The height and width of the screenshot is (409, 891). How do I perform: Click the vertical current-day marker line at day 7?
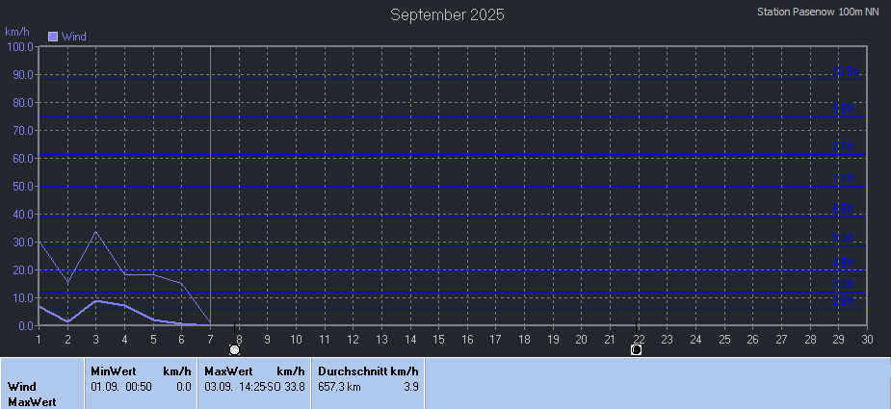210,186
